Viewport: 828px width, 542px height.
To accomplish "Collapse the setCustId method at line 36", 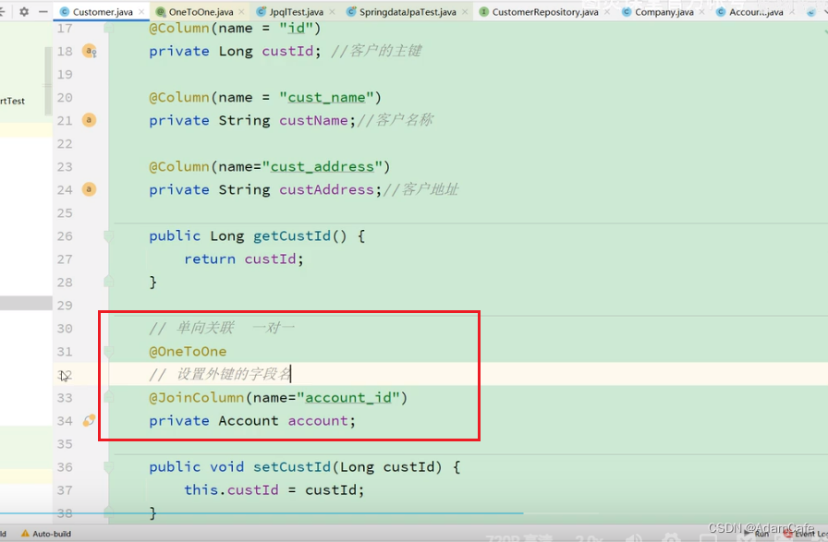I will [108, 467].
